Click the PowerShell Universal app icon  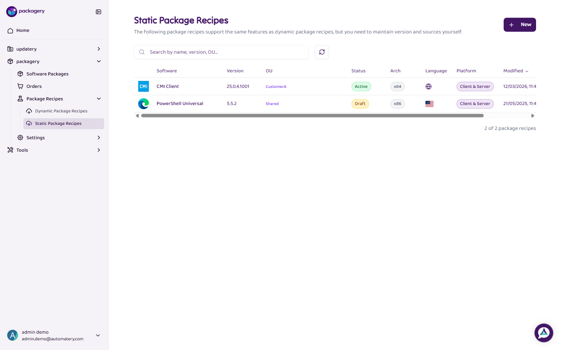pos(143,103)
